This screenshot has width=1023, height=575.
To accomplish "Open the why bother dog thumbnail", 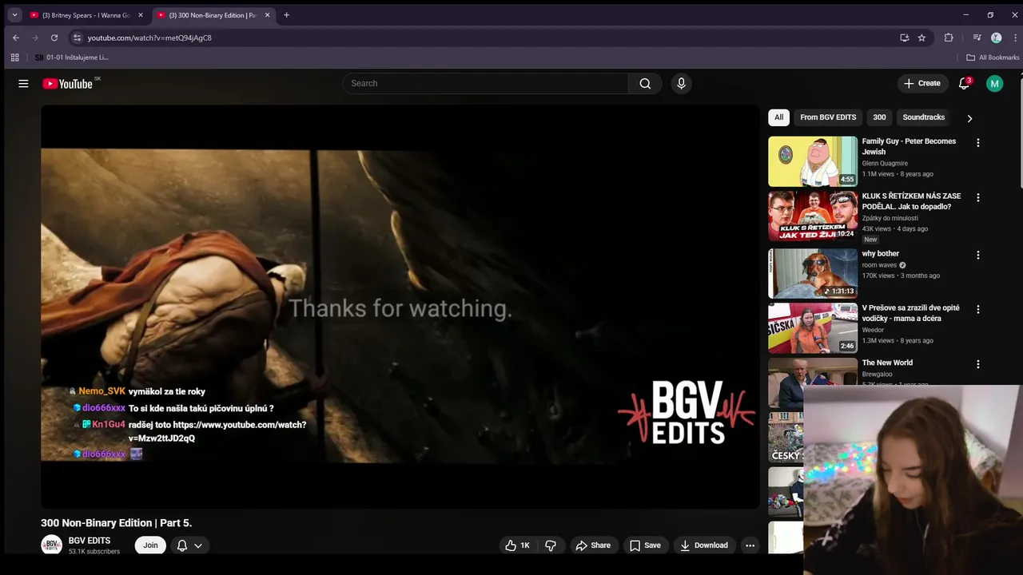I will click(x=813, y=273).
